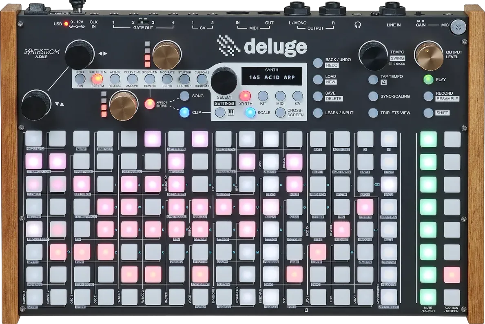Viewport: 485px width, 324px height.
Task: Tap the pad above the STEREO label
Action: coord(365,207)
